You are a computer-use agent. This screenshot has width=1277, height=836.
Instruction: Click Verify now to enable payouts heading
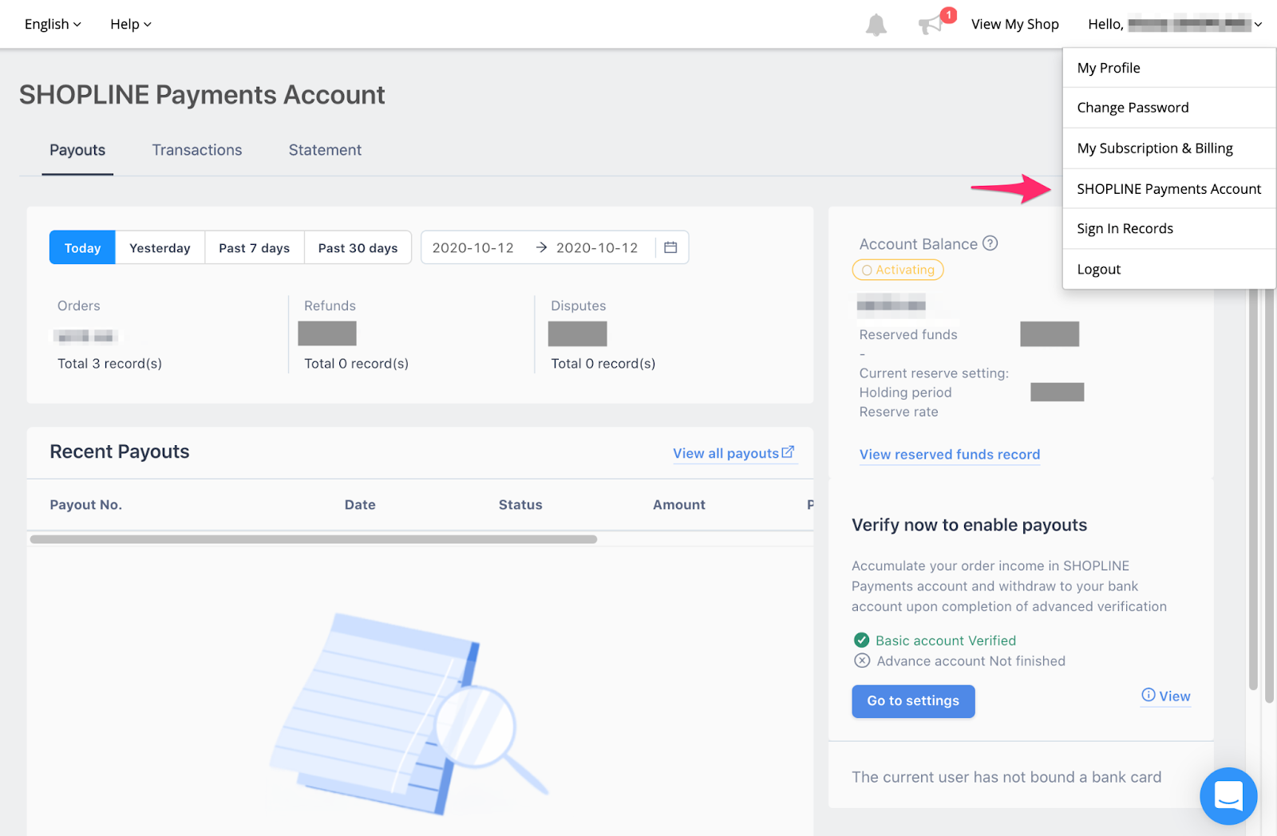(x=969, y=525)
